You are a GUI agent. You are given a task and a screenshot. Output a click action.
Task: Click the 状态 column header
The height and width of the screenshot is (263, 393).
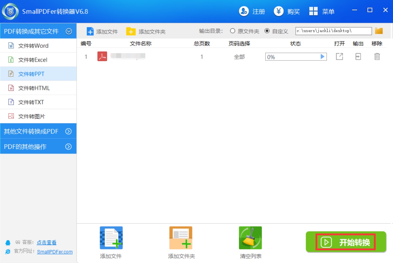296,43
